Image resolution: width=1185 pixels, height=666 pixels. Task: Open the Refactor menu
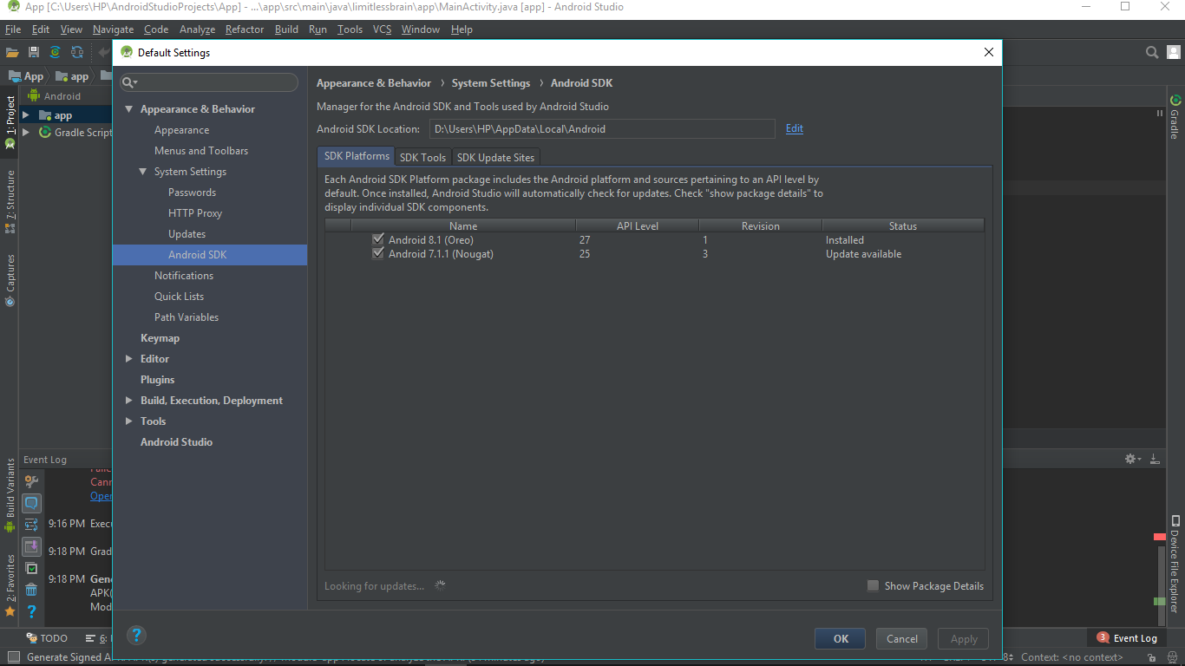point(245,29)
